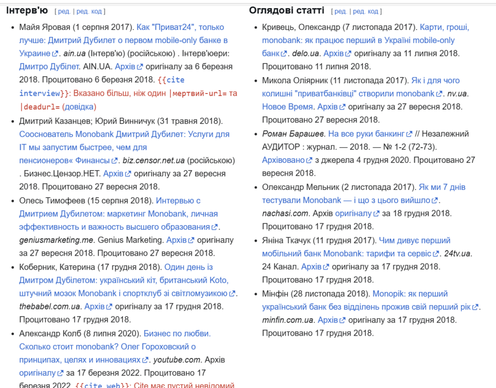Open 'ред. код' link for Інтерв'ю section
This screenshot has height=388, width=496.
89,12
